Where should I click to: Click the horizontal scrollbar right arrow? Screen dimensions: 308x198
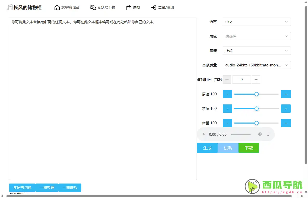302,196
